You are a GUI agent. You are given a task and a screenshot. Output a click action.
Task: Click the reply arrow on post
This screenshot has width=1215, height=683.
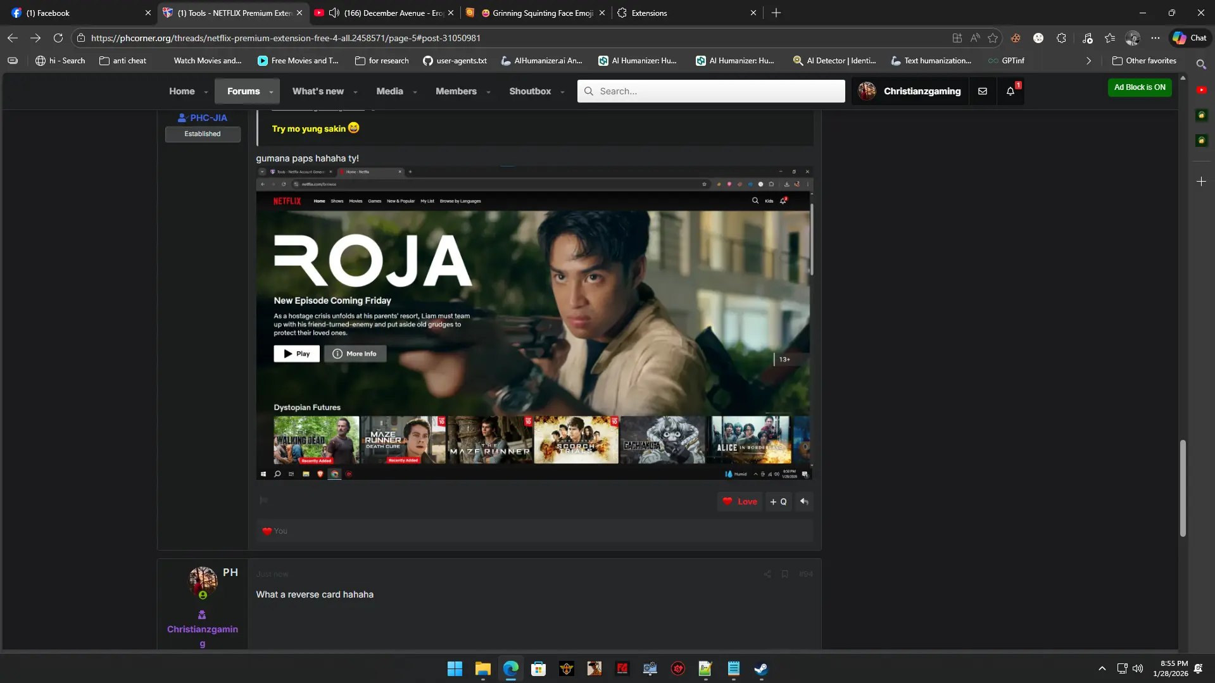[804, 501]
